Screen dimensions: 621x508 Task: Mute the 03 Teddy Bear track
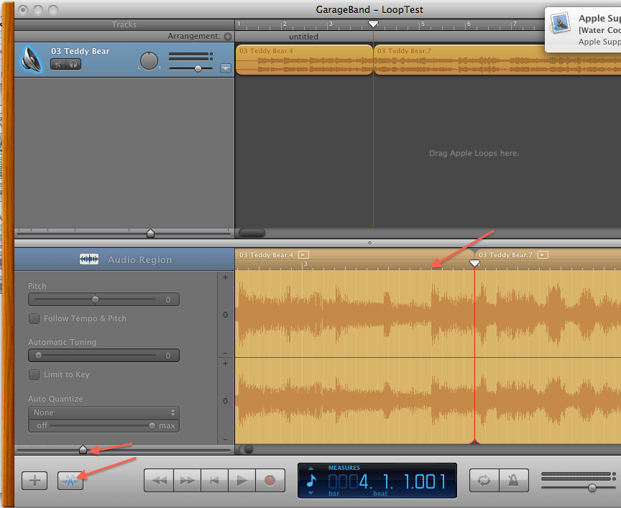[58, 64]
